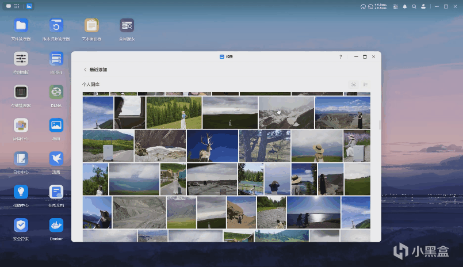The height and width of the screenshot is (267, 463).
Task: Launch the File Manager desktop icon
Action: 21,25
